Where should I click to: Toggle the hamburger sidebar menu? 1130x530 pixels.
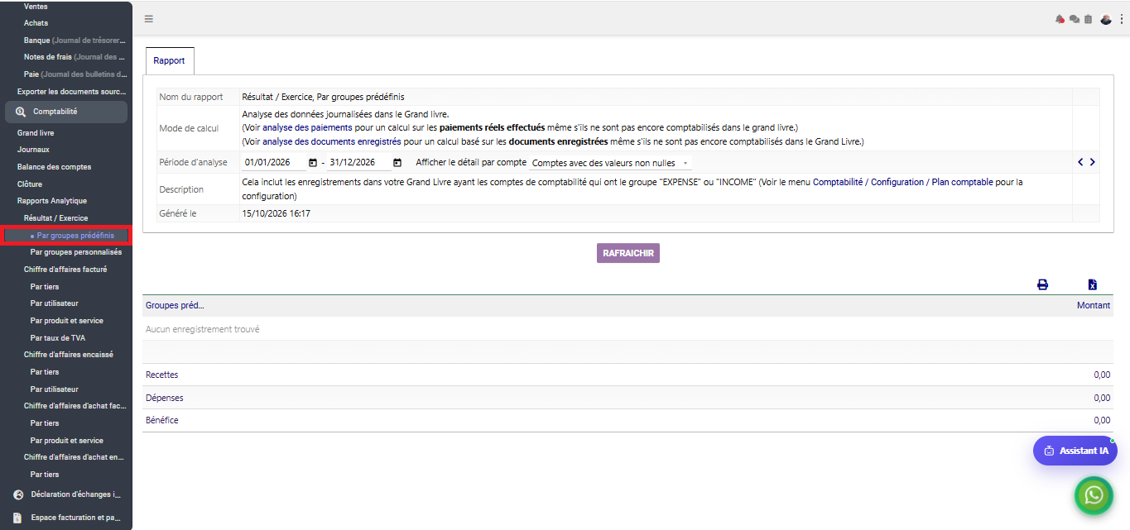click(x=148, y=19)
